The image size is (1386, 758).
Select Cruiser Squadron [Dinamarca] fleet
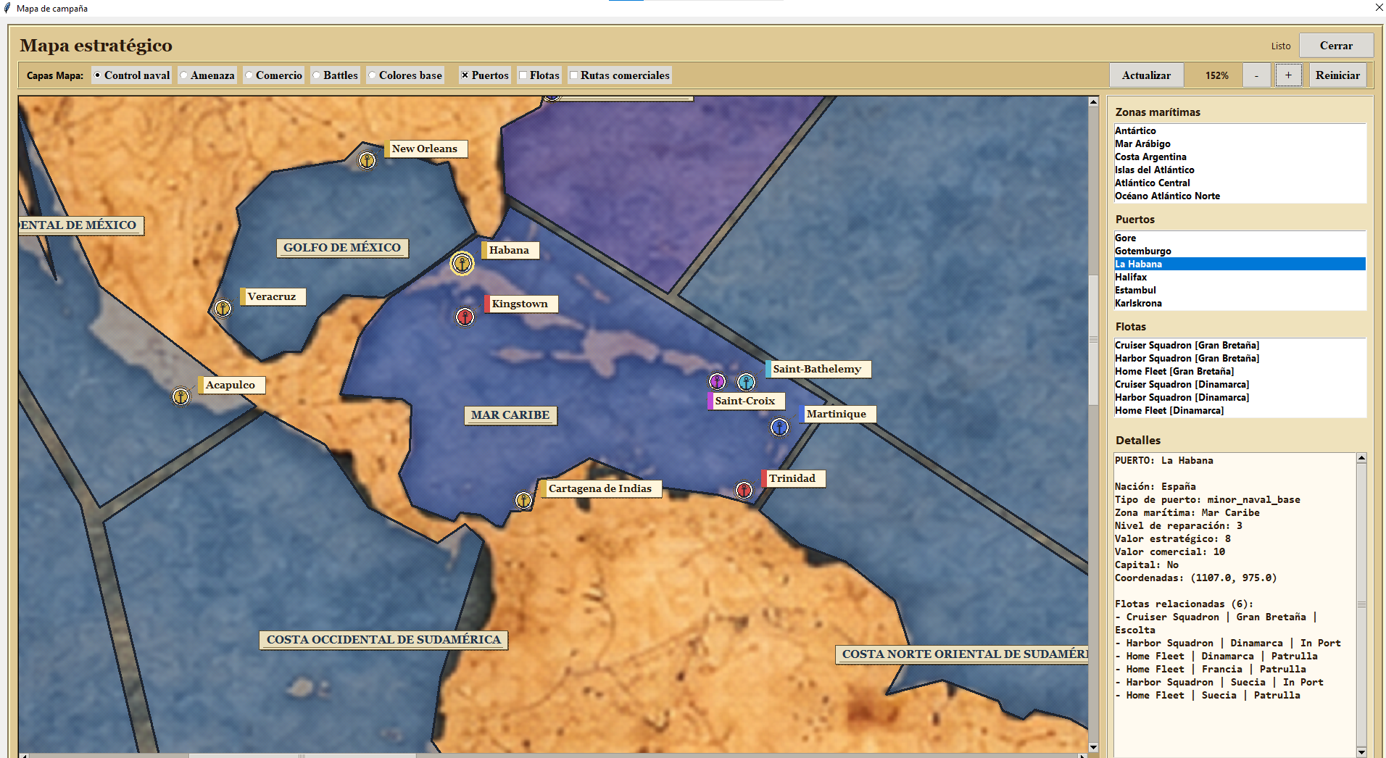1240,384
